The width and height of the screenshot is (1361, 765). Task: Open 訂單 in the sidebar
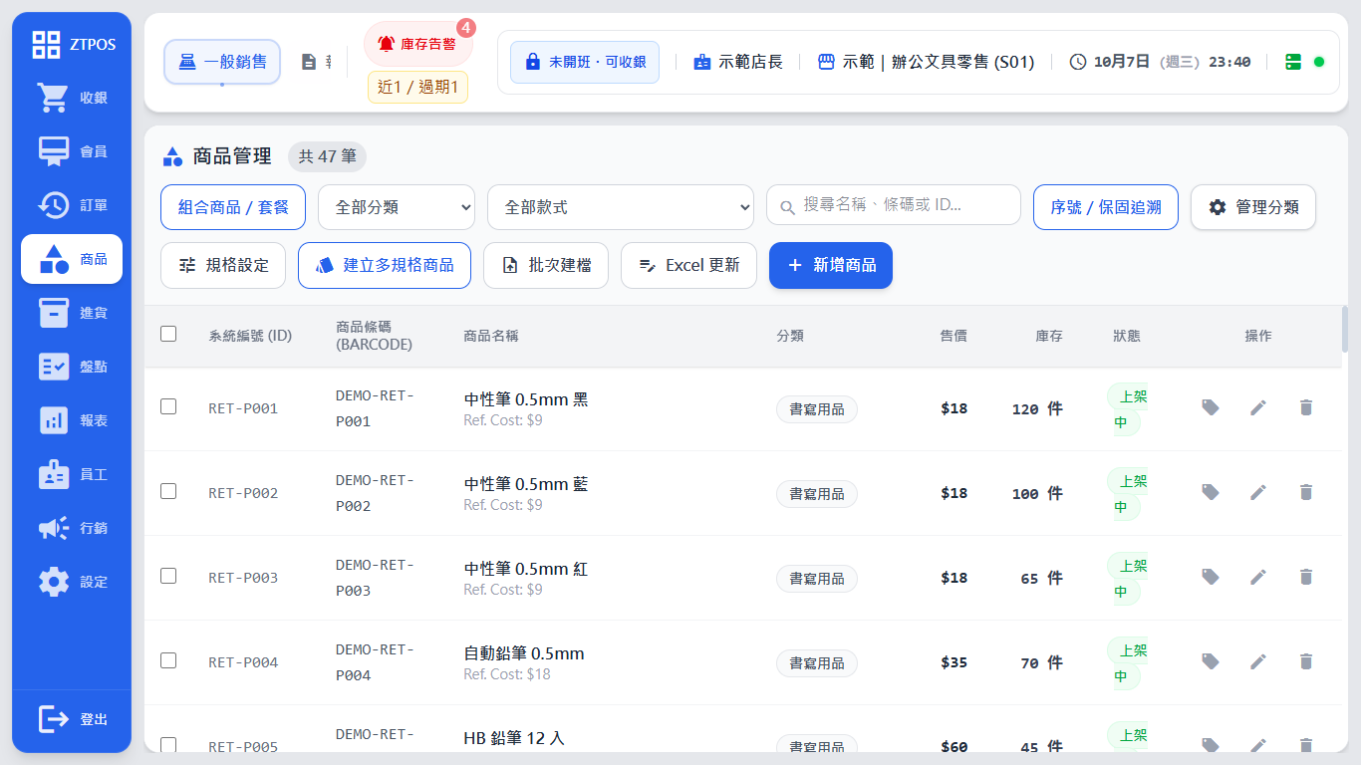click(72, 205)
